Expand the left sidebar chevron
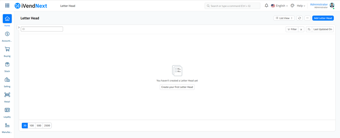This screenshot has height=138, width=340. tap(19, 28)
